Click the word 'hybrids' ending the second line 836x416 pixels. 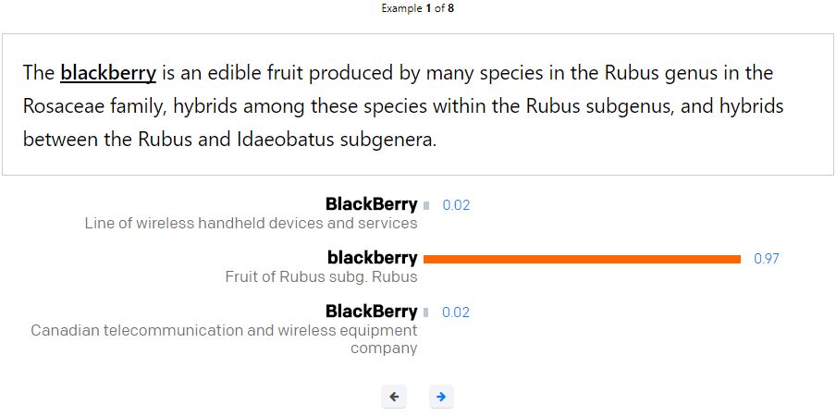(x=752, y=106)
